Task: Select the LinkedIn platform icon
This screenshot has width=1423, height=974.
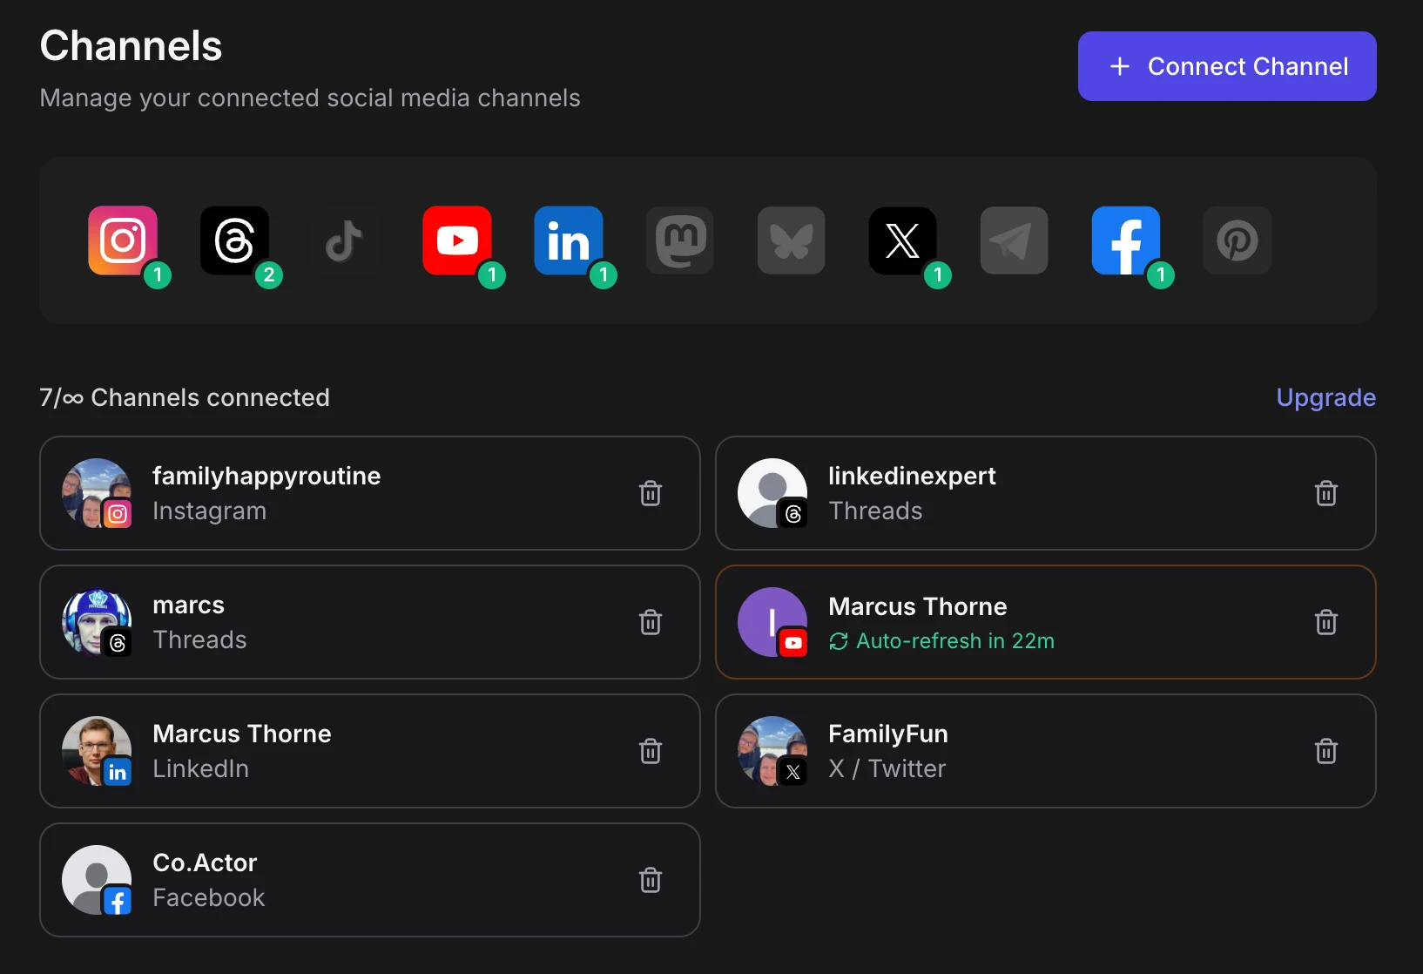Action: (569, 240)
